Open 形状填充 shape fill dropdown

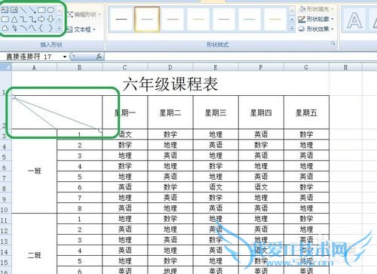coord(316,9)
